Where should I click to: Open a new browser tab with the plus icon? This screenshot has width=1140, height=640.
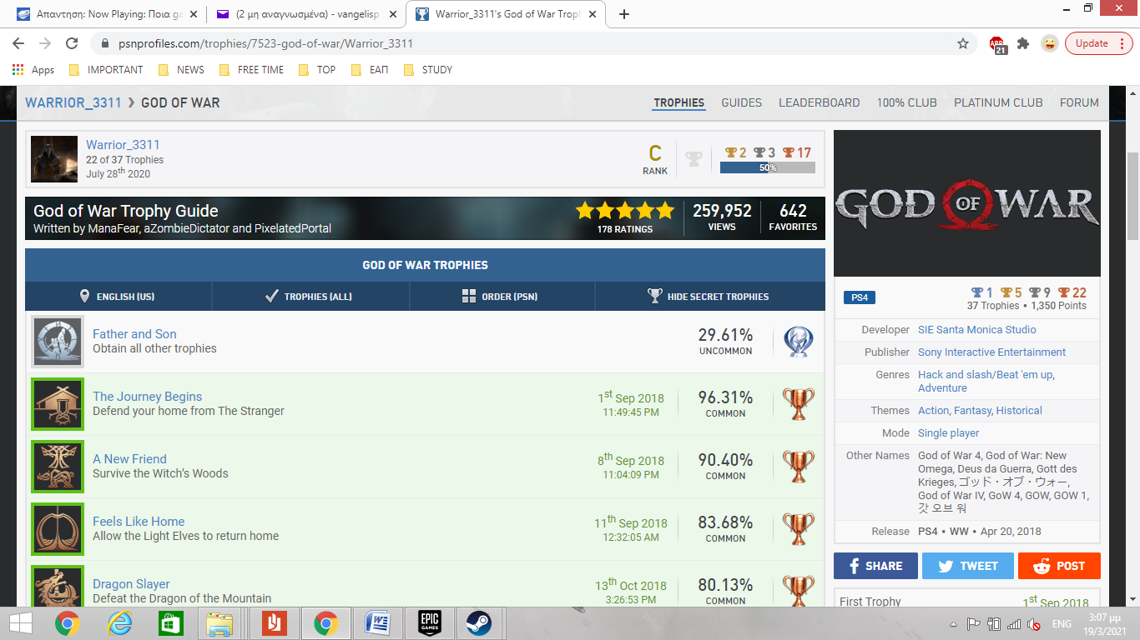tap(624, 14)
